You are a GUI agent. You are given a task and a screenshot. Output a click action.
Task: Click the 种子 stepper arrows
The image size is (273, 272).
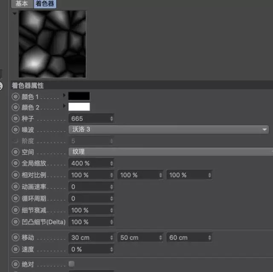[x=111, y=119]
